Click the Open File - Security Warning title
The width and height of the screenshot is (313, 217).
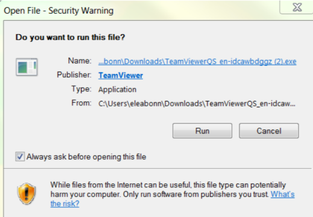pyautogui.click(x=59, y=10)
